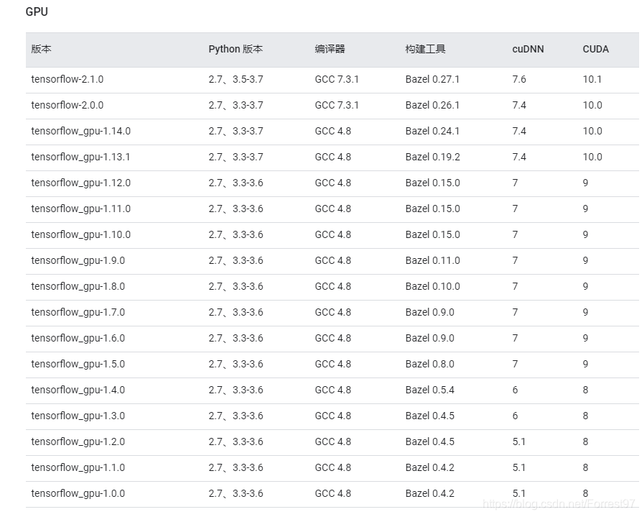
Task: Click GCC 4.8 in tensorflow_gpu-1.14.0 row
Action: coord(333,131)
